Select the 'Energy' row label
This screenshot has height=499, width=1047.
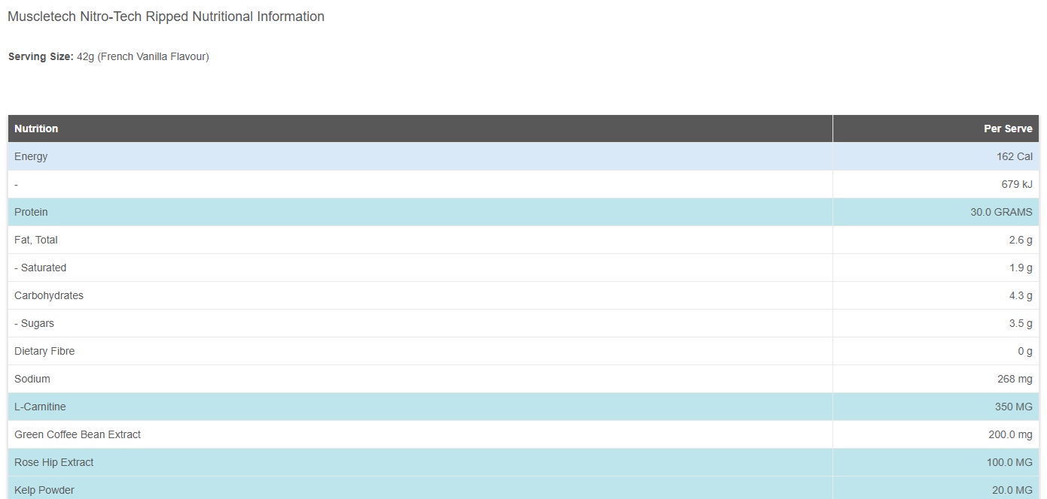click(31, 156)
